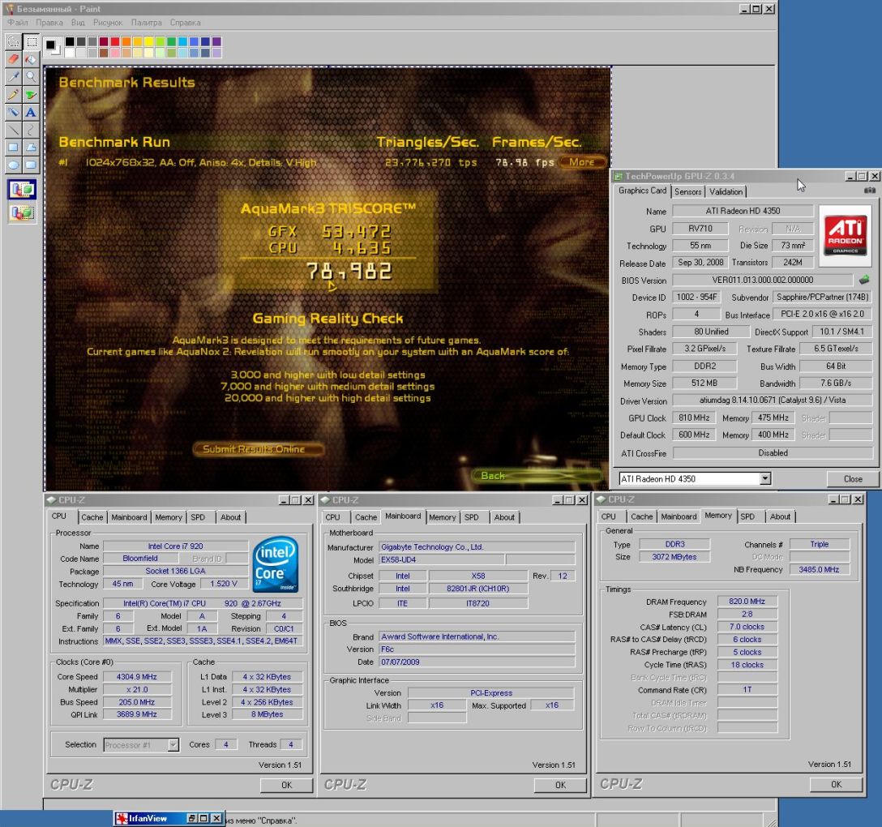Click the mainboard Model value 'EX58-UD4'

441,559
